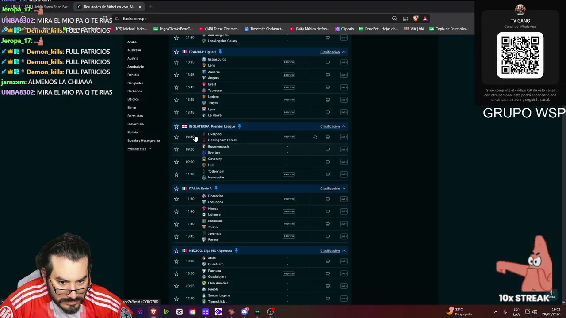The image size is (566, 318).
Task: Favorite the Juventus vs Parma match star
Action: tap(176, 236)
